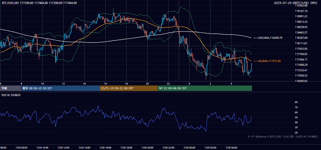This screenshot has width=321, height=150.
Task: Click RSI axis level 70
Action: click(x=296, y=107)
